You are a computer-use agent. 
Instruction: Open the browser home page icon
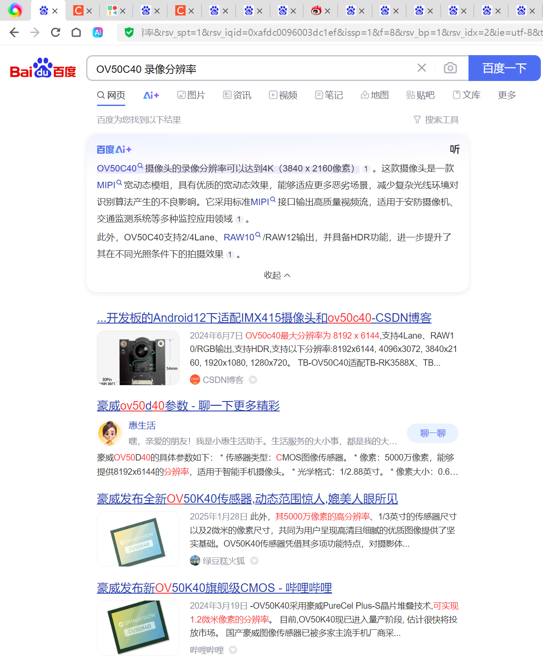[x=76, y=32]
